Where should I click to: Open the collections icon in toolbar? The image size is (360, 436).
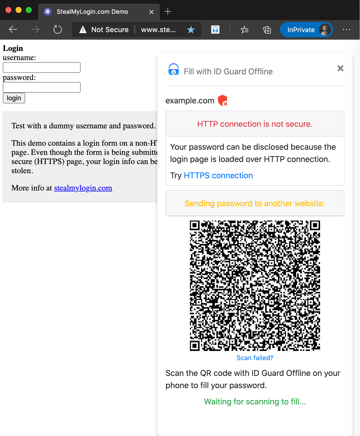[267, 30]
